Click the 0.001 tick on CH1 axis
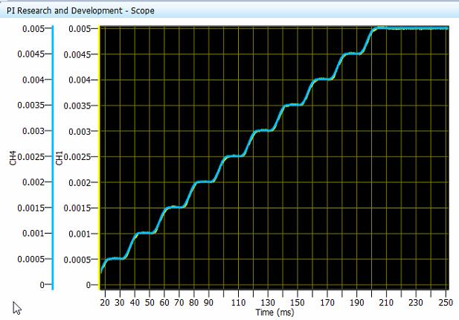The height and width of the screenshot is (320, 459). point(80,234)
